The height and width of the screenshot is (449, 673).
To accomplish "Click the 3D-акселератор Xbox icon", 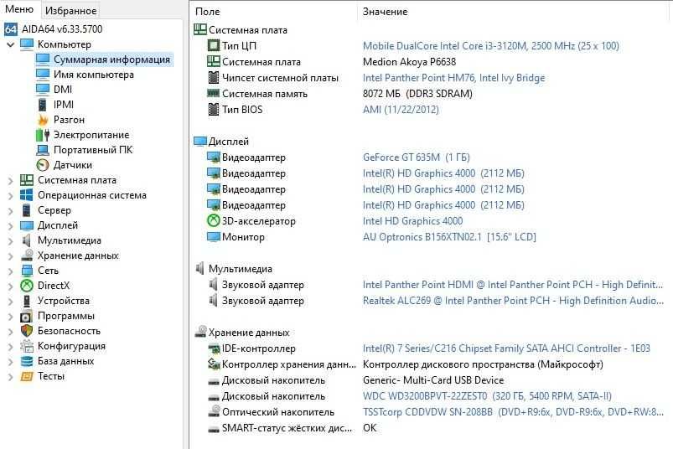I will click(x=214, y=220).
